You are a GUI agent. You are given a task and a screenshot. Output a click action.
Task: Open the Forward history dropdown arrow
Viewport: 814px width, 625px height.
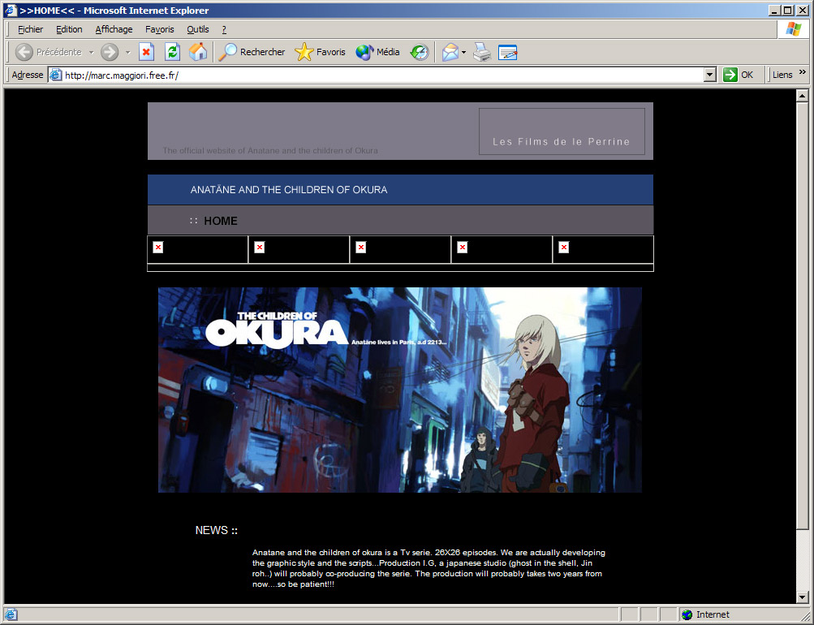[x=127, y=53]
